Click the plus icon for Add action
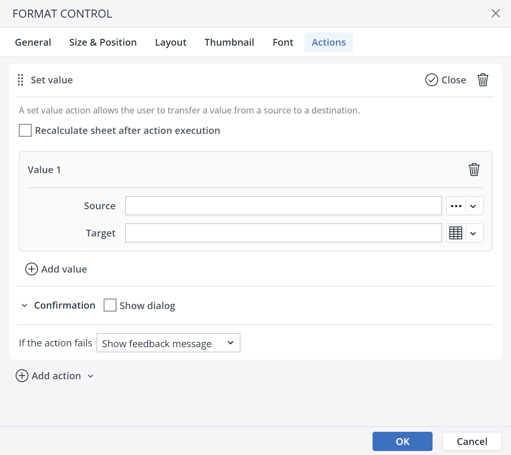511x455 pixels. [22, 376]
